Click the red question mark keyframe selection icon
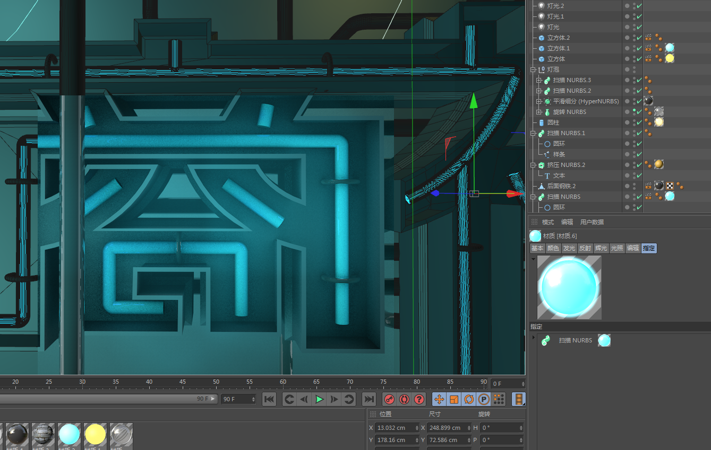The image size is (711, 450). 419,399
